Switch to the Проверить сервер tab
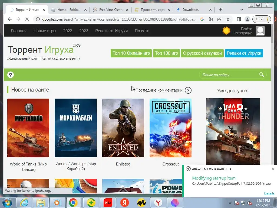Image resolution: width=277 pixels, height=208 pixels. (x=153, y=10)
